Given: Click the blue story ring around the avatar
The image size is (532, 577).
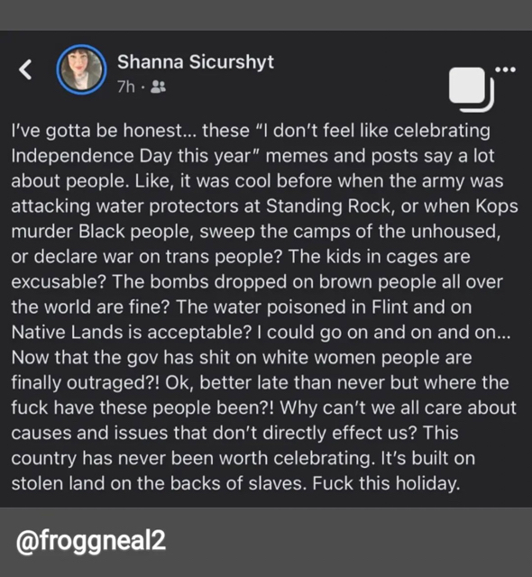Looking at the screenshot, I should 82,70.
